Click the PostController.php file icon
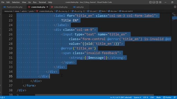Viewport: 177px width, 99px height. [x=5, y=7]
